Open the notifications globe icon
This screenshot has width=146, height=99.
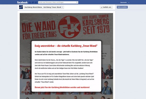(36, 2)
